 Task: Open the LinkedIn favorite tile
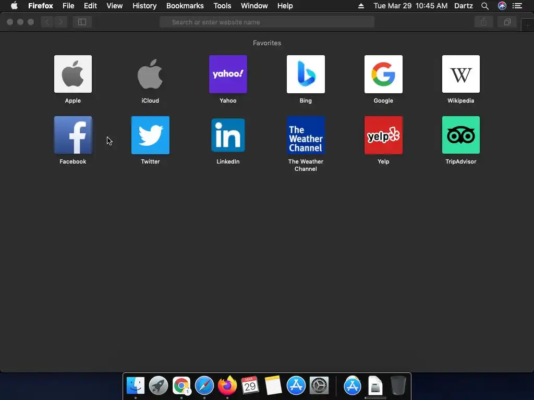tap(228, 135)
